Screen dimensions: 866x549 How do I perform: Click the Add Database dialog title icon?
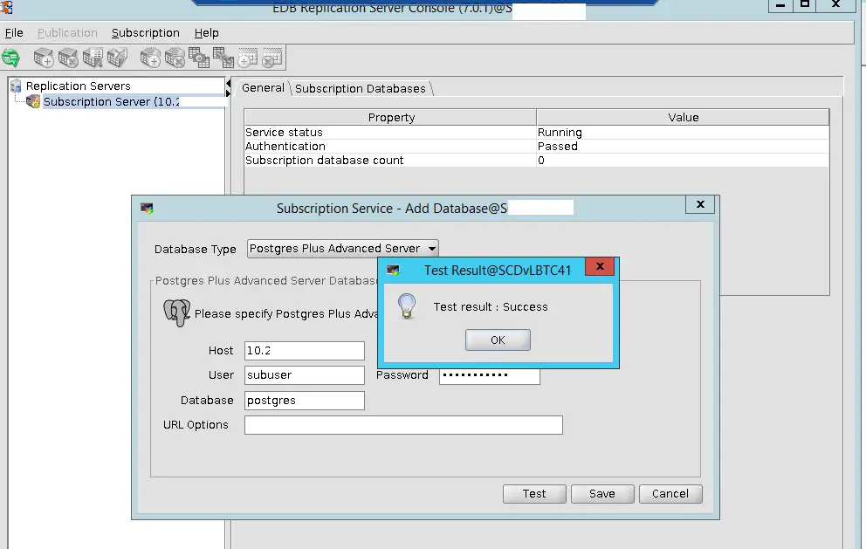click(x=147, y=209)
